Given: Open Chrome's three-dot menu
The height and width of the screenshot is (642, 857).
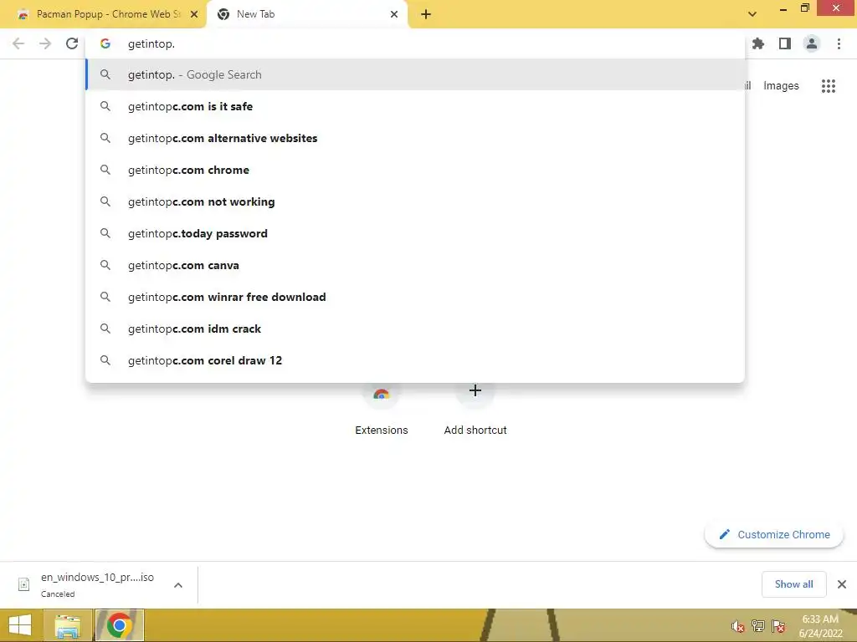Looking at the screenshot, I should click(x=839, y=43).
